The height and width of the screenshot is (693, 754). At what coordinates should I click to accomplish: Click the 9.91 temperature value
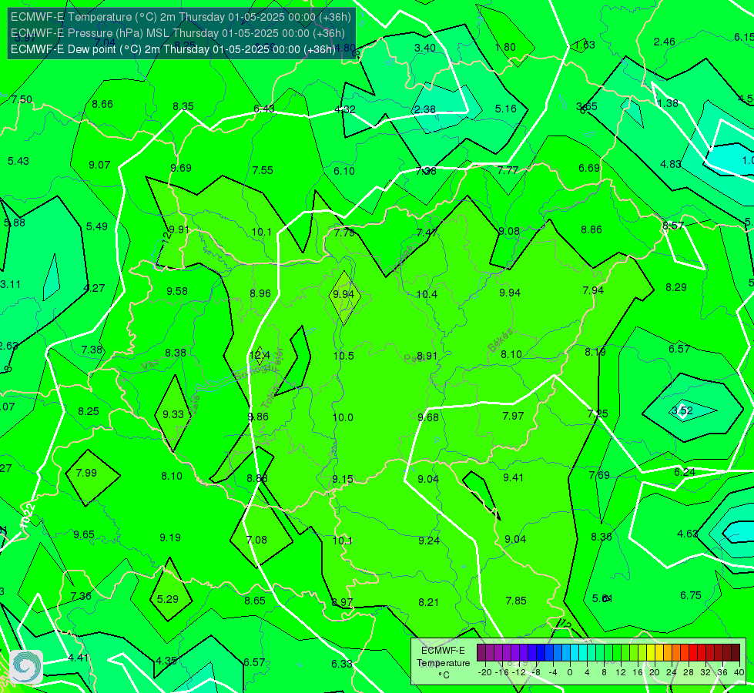179,229
